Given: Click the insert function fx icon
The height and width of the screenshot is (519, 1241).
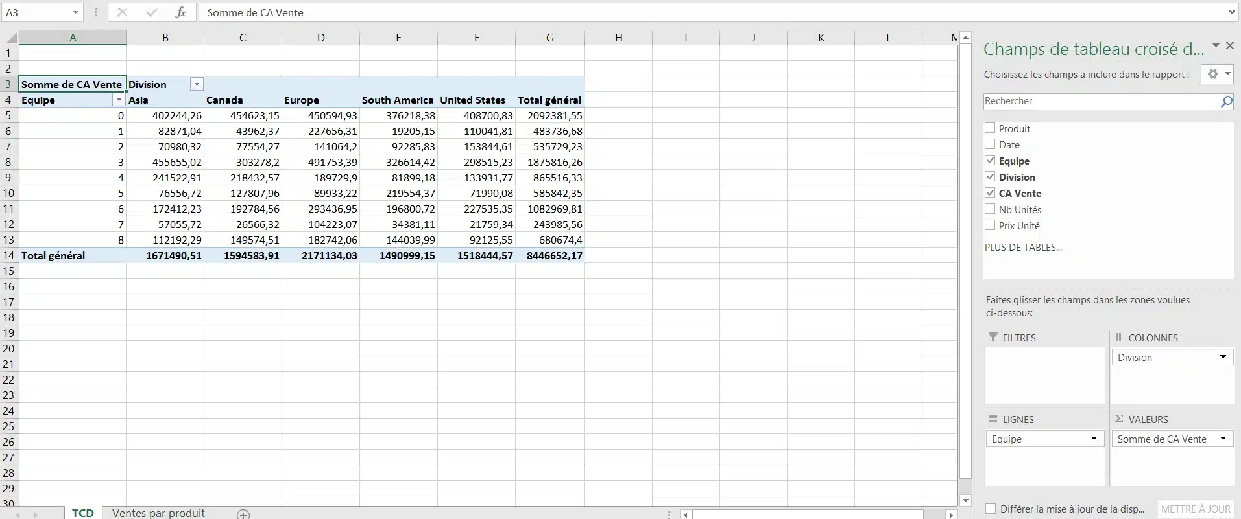Looking at the screenshot, I should (x=180, y=12).
